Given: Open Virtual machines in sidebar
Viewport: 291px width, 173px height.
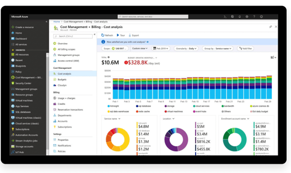Looking at the screenshot, I should [x=22, y=100].
